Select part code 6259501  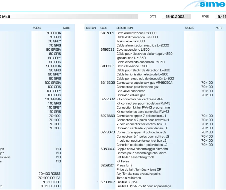click(108, 165)
